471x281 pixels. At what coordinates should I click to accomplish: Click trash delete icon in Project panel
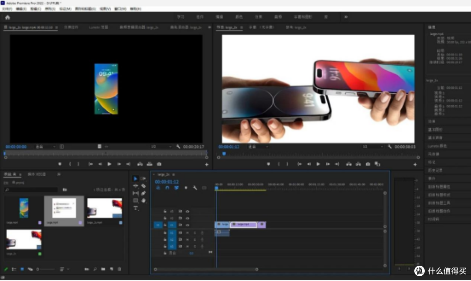(x=119, y=269)
